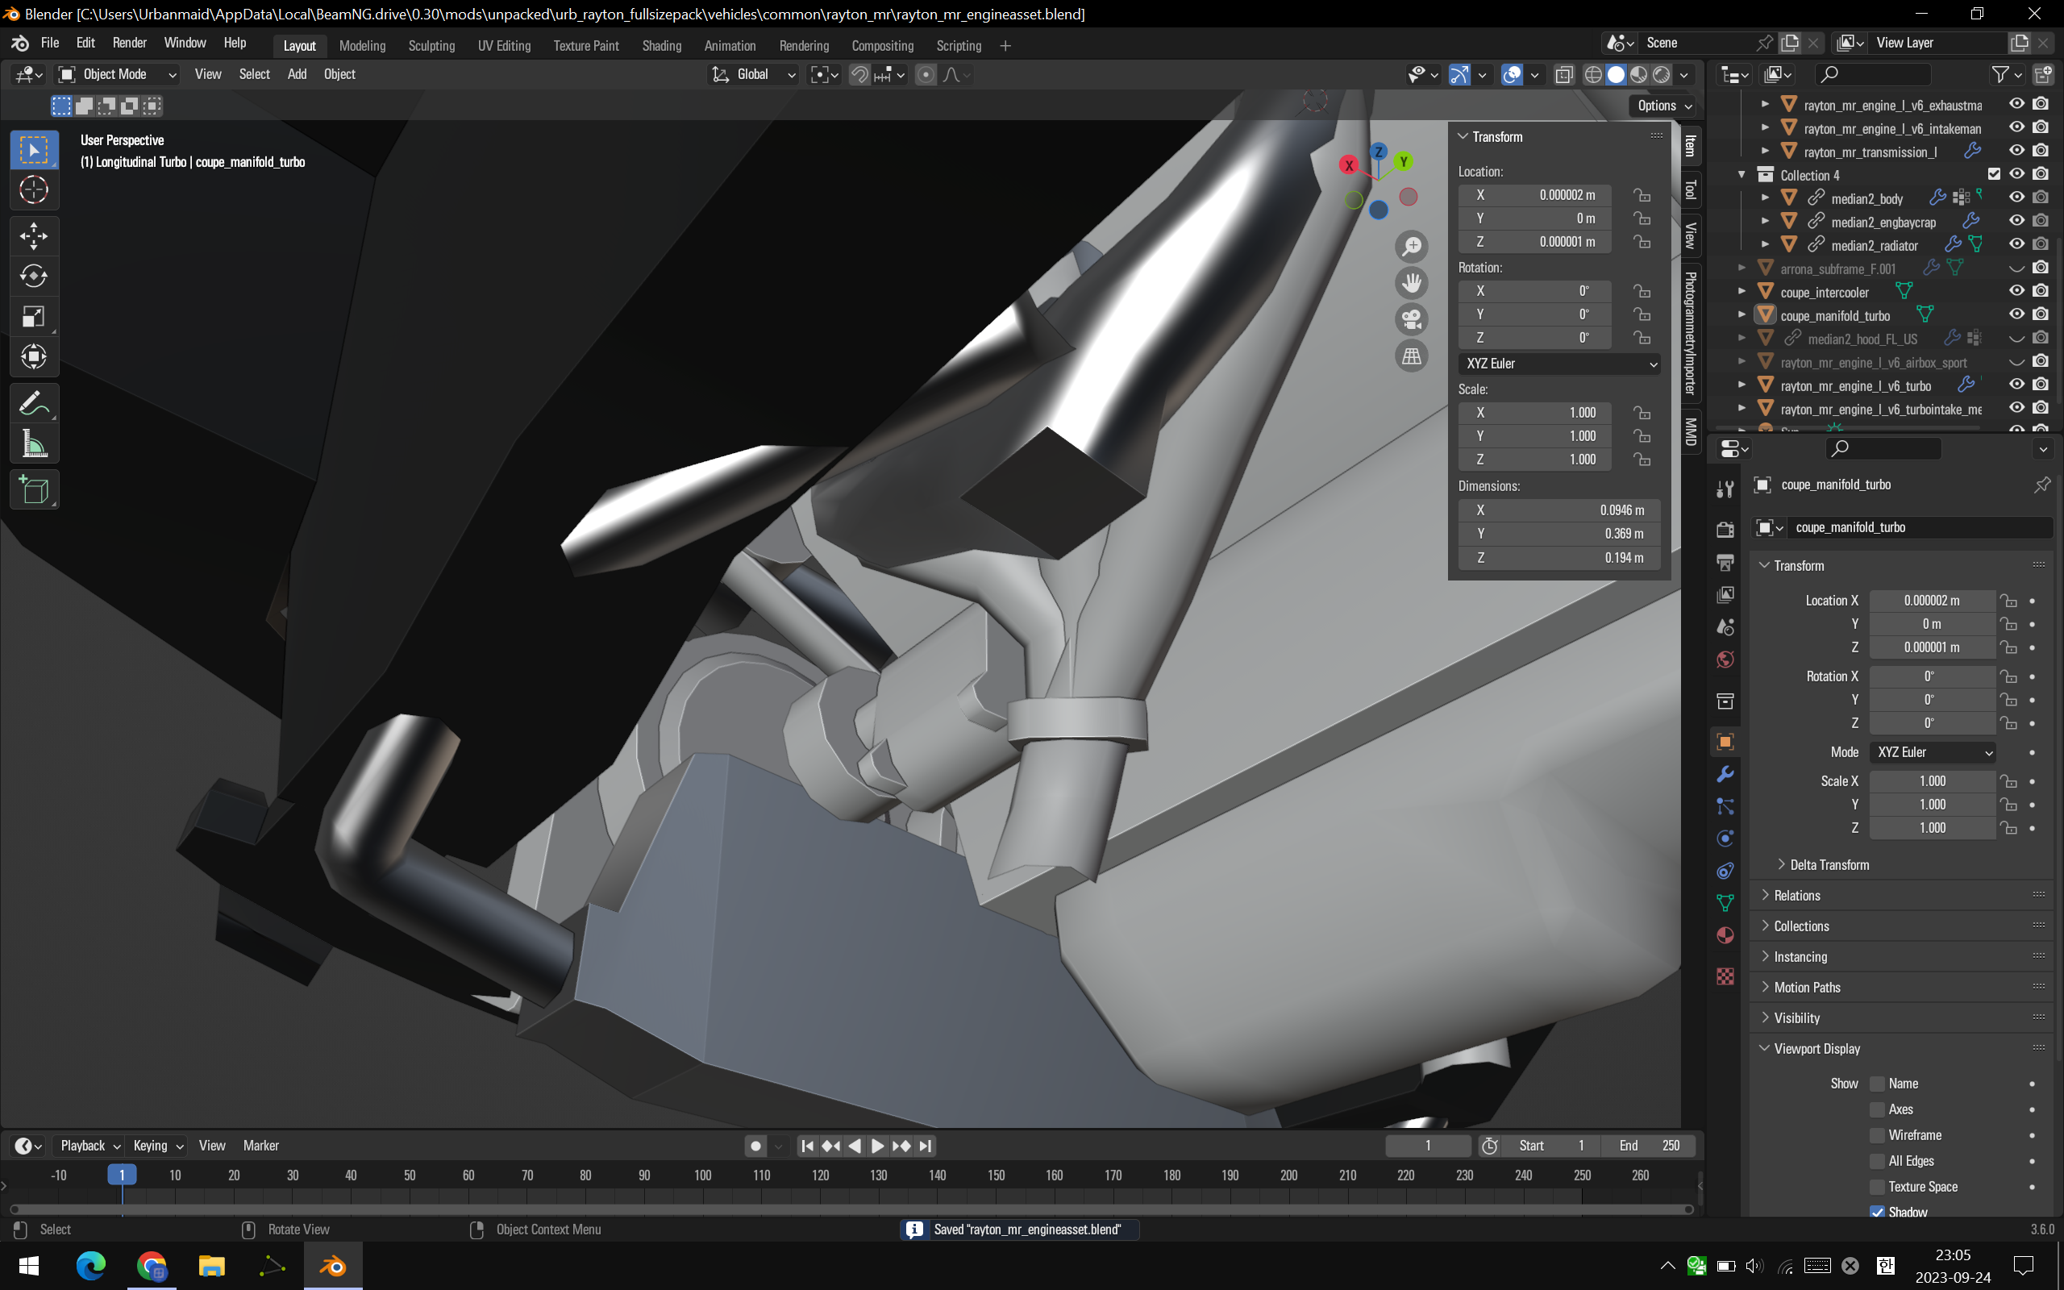The image size is (2064, 1290).
Task: Select the Rotate tool in the toolbar
Action: [33, 277]
